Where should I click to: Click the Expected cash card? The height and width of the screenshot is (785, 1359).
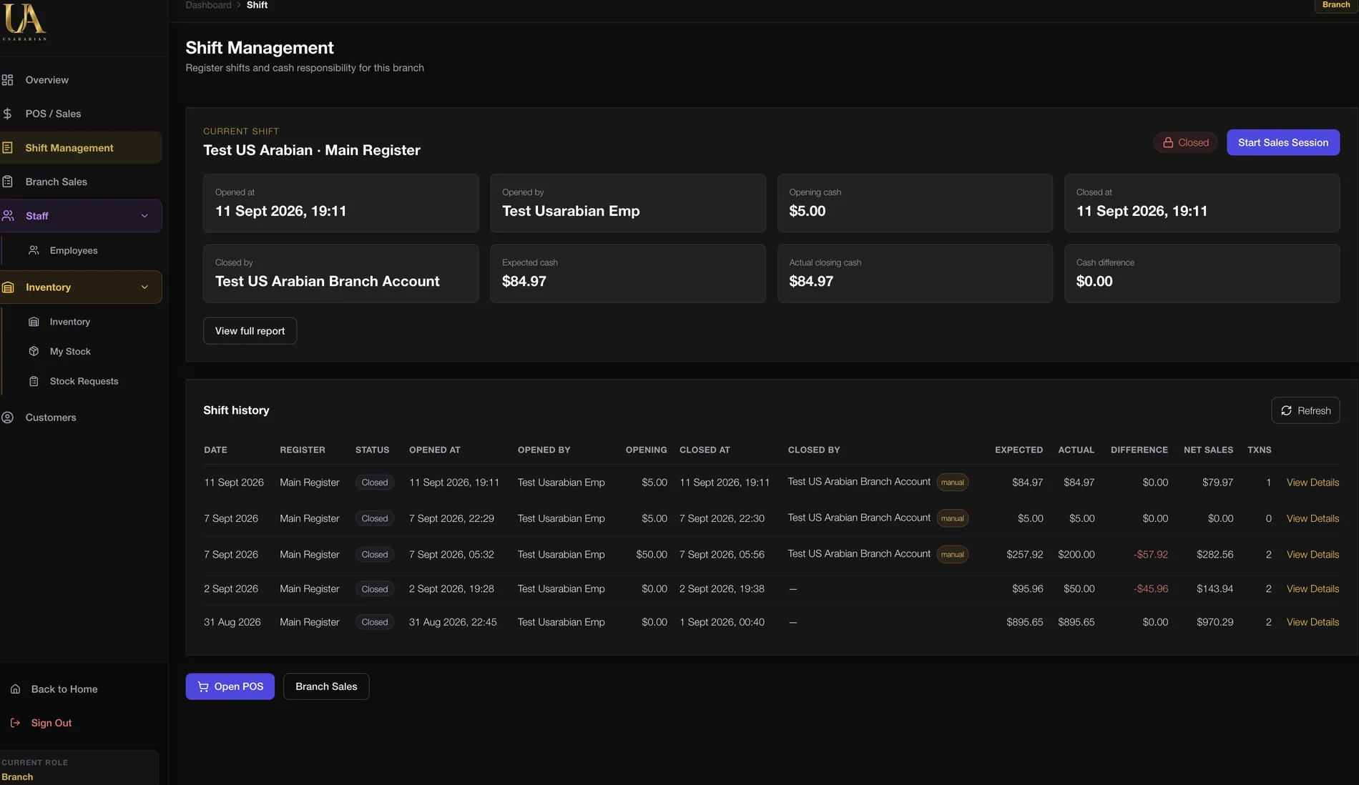(627, 274)
